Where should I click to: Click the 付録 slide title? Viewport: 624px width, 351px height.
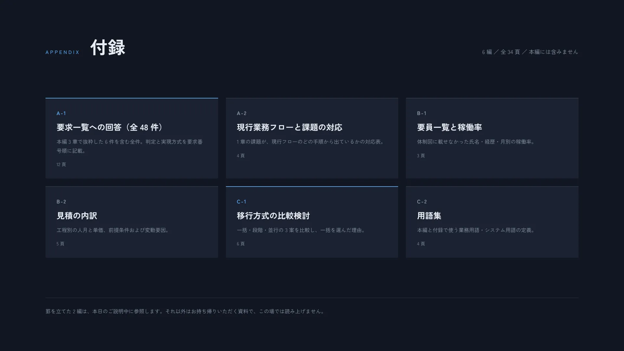coord(108,47)
